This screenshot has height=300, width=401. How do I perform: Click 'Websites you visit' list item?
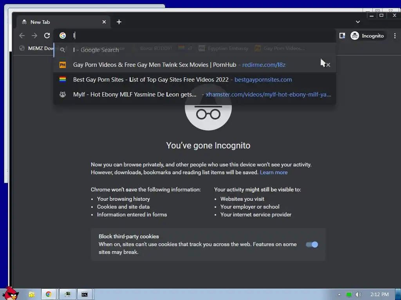pyautogui.click(x=242, y=199)
